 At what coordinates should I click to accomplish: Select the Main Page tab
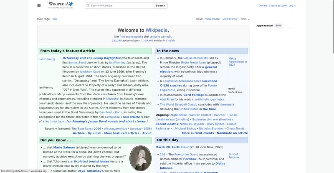coord(43,19)
